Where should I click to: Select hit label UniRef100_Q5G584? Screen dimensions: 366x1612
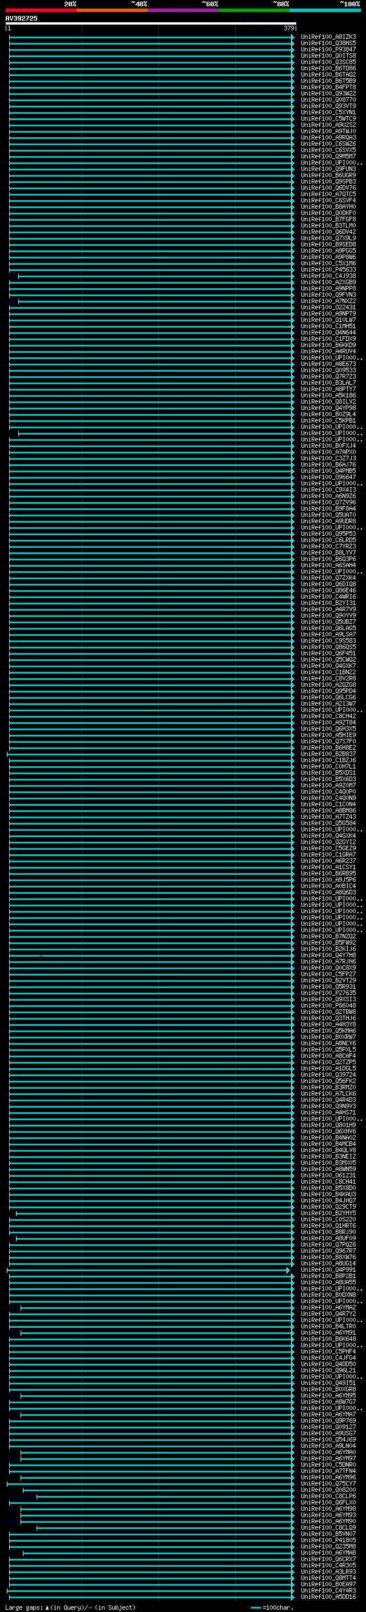pyautogui.click(x=328, y=823)
